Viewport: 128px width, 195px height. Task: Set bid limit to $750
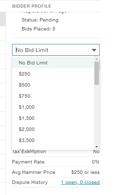coord(53,96)
